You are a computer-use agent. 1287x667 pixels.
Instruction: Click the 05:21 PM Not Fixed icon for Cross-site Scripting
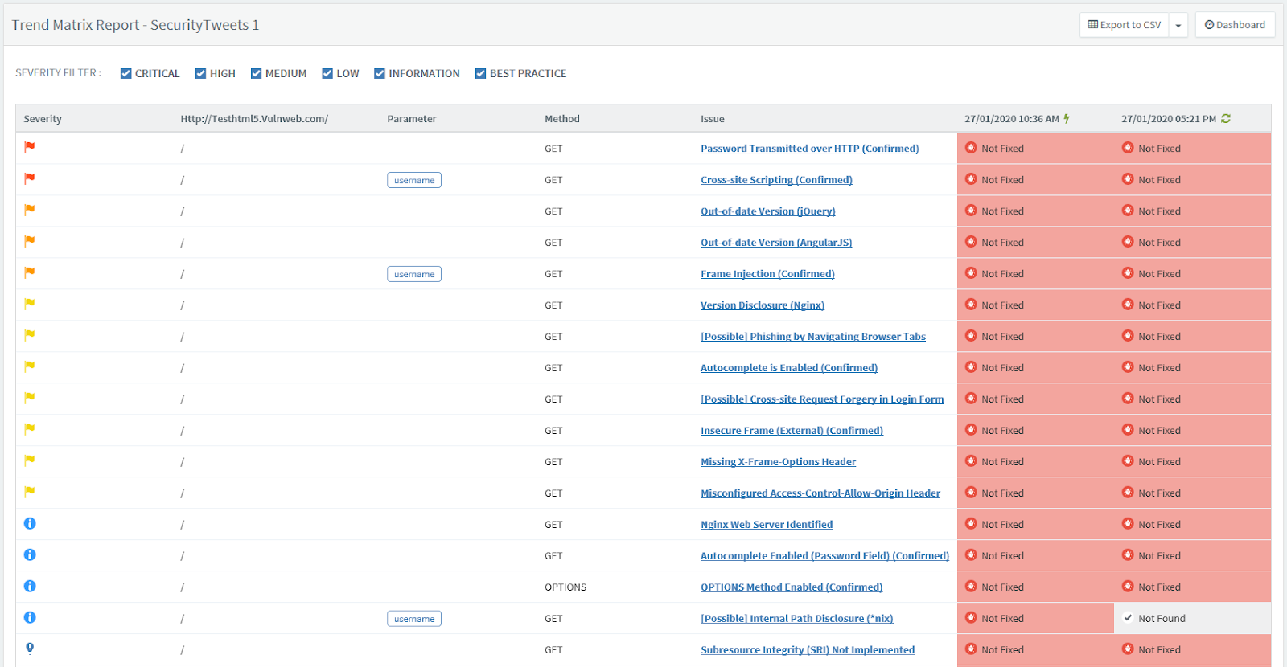point(1128,179)
